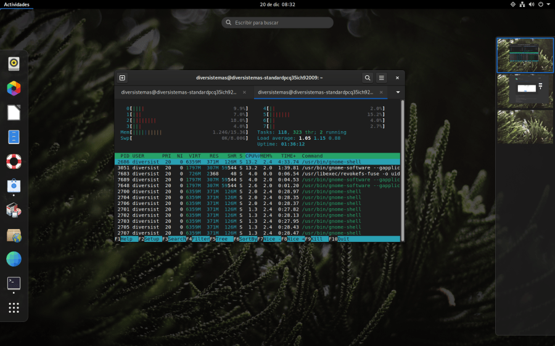Click the Terminal icon in the dock
This screenshot has width=555, height=346.
point(14,283)
